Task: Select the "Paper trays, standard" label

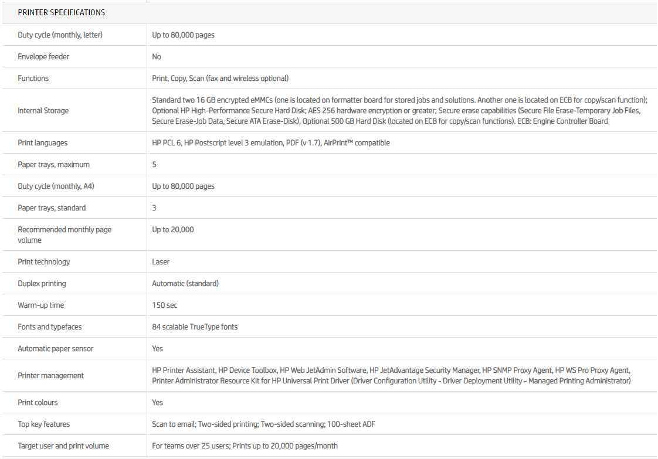Action: [52, 208]
